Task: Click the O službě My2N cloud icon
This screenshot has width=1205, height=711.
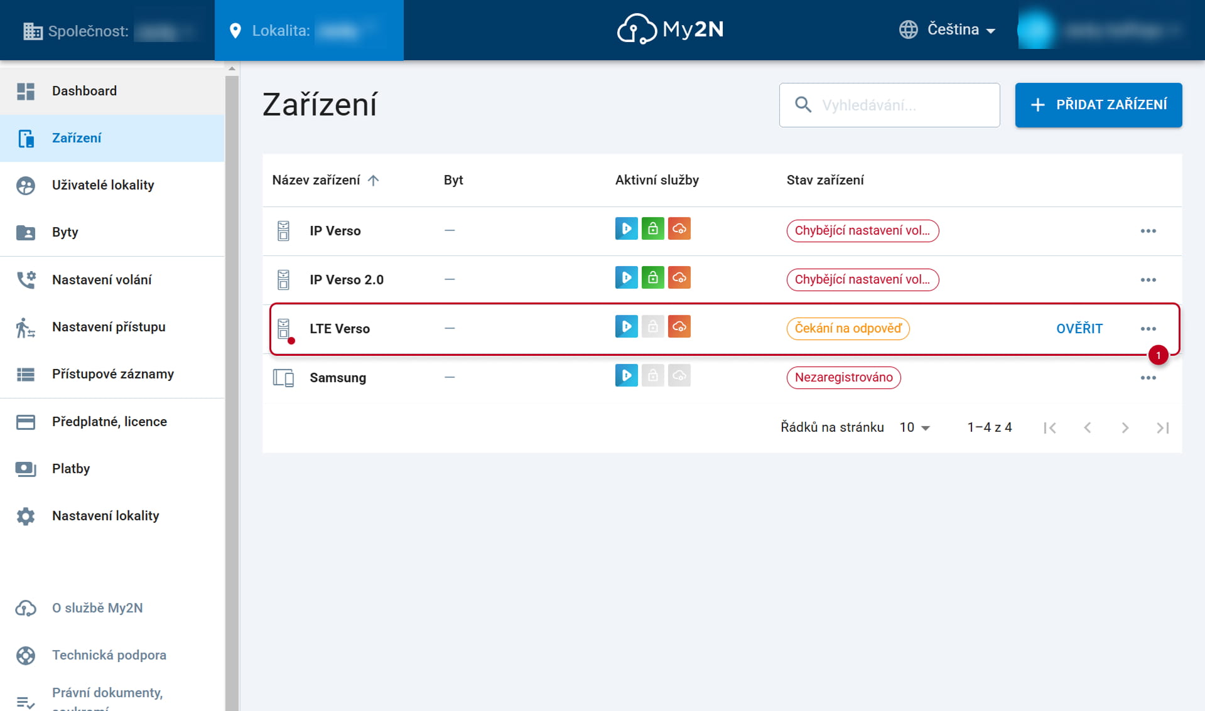Action: (x=26, y=608)
